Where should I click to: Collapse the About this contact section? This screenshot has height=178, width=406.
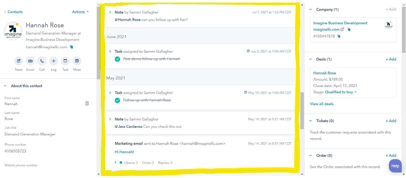5,86
